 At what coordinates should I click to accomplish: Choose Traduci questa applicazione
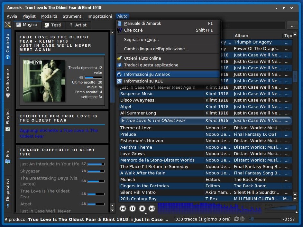coord(168,65)
